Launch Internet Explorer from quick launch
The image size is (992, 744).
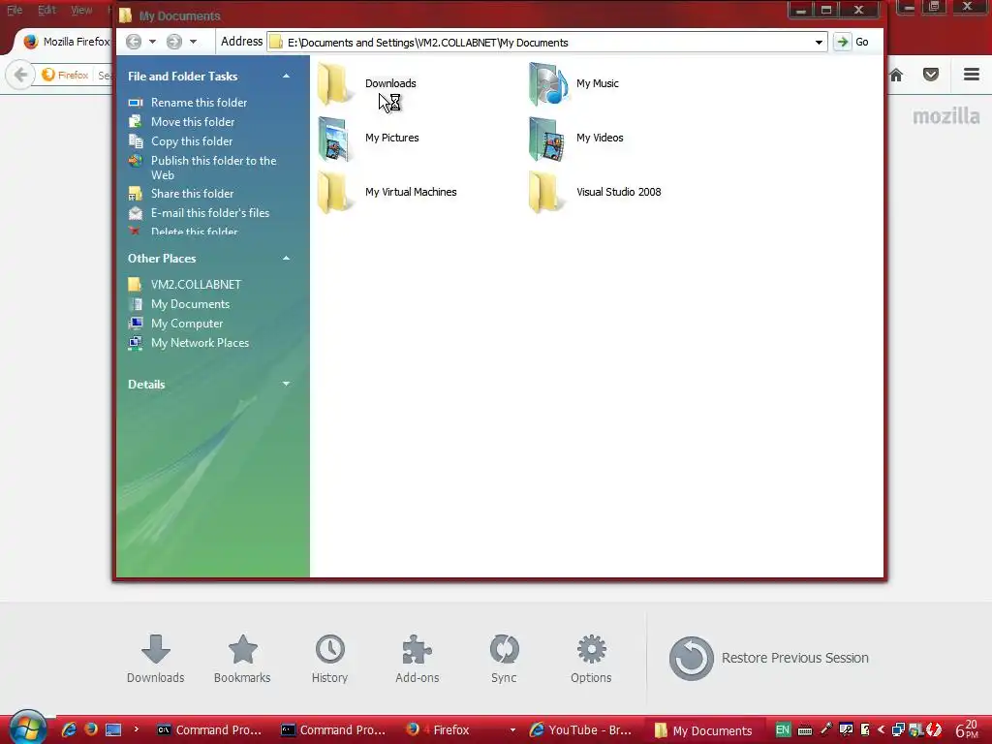pos(69,730)
